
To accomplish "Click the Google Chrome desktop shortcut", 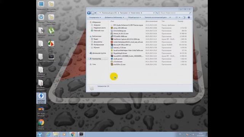I will (41, 124).
